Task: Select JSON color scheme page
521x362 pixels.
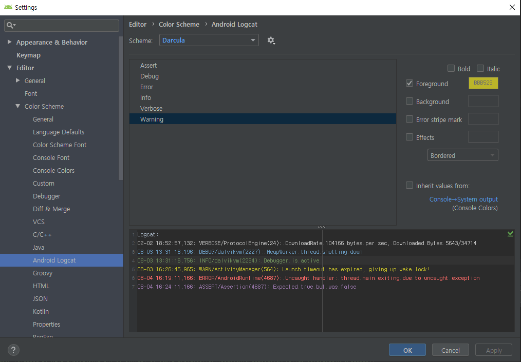Action: 40,299
